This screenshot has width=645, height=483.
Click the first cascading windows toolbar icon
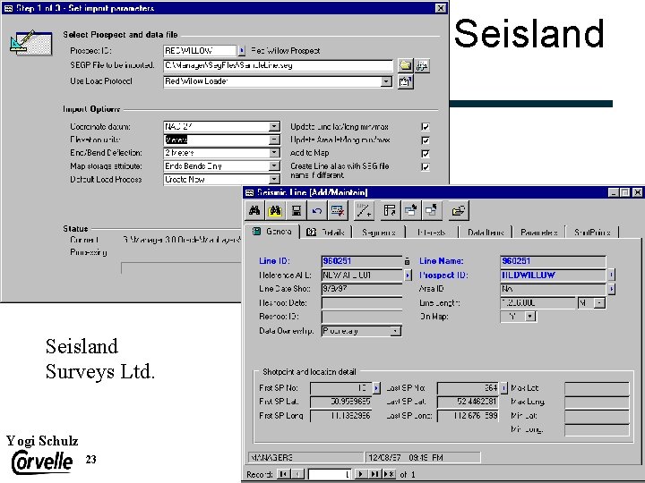pos(410,211)
